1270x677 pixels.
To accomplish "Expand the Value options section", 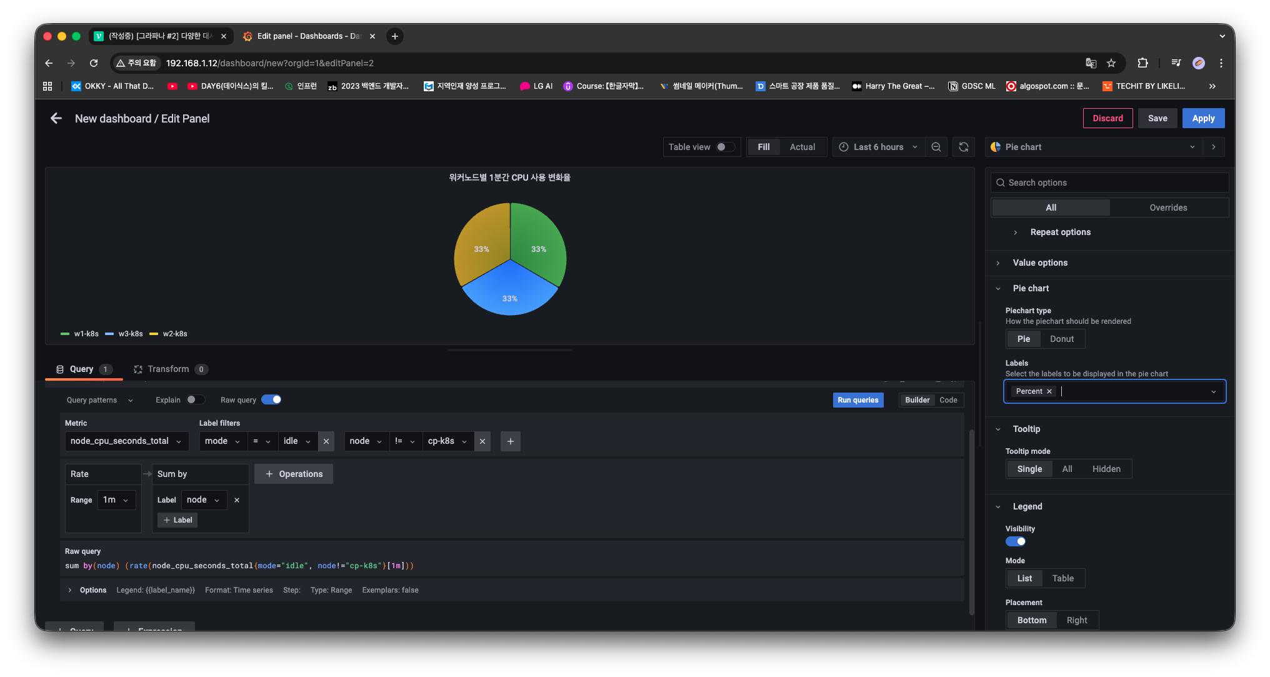I will [x=1040, y=263].
